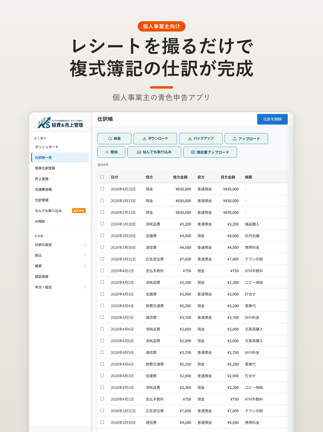The width and height of the screenshot is (323, 432).
Task: Open ダッシュボード in the sidebar
Action: (60, 147)
